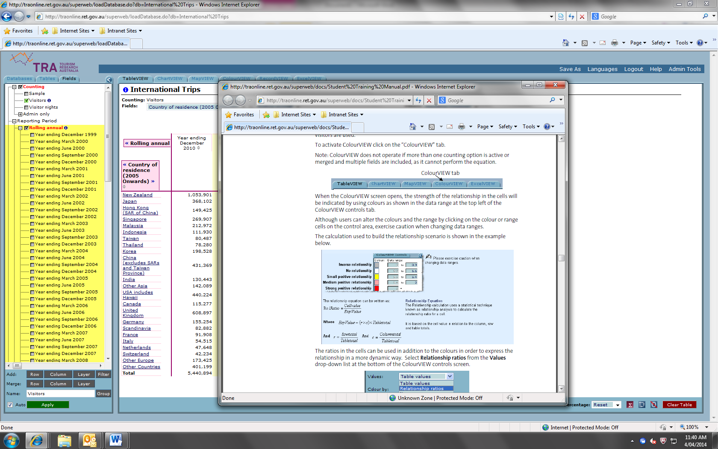Image resolution: width=718 pixels, height=449 pixels.
Task: Click Refresh icon in main address bar
Action: [x=571, y=17]
